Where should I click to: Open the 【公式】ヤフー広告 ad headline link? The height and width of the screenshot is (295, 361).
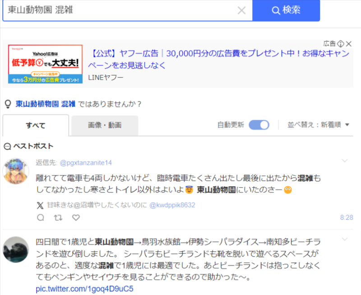pyautogui.click(x=219, y=59)
